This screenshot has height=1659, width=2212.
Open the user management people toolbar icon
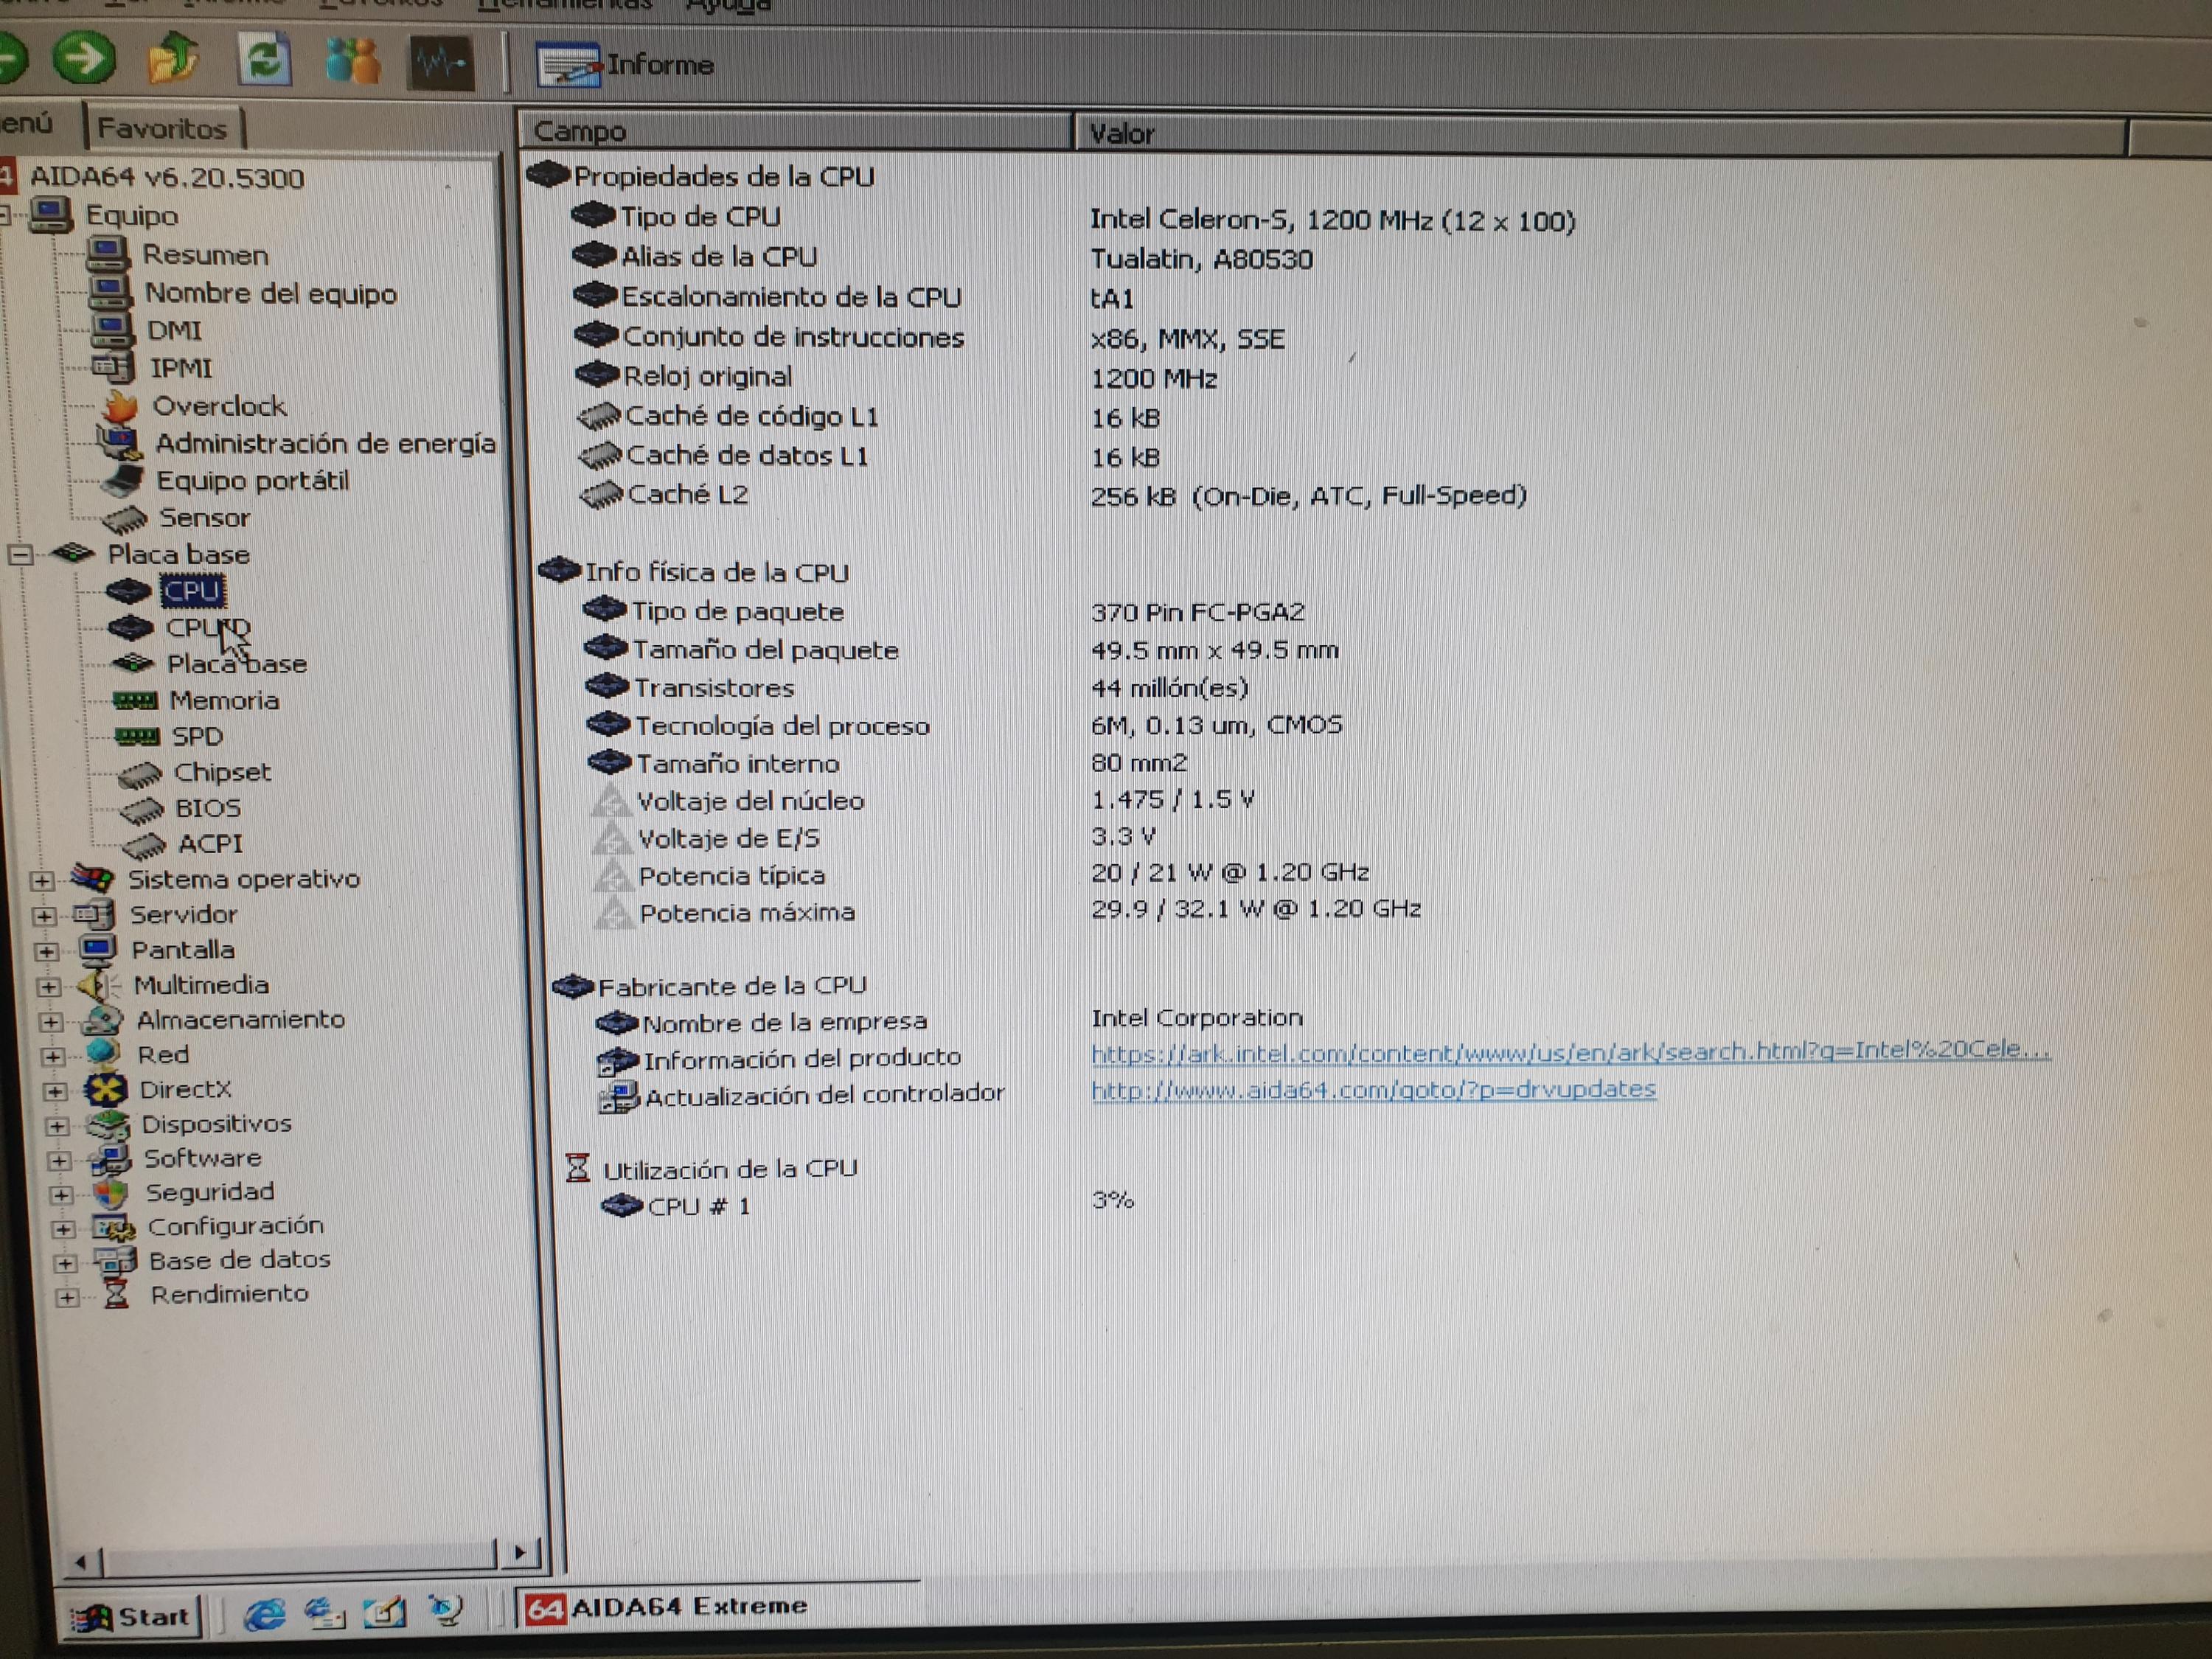[x=352, y=62]
